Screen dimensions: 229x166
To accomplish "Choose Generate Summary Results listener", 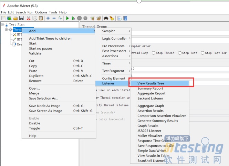I will (x=160, y=121).
